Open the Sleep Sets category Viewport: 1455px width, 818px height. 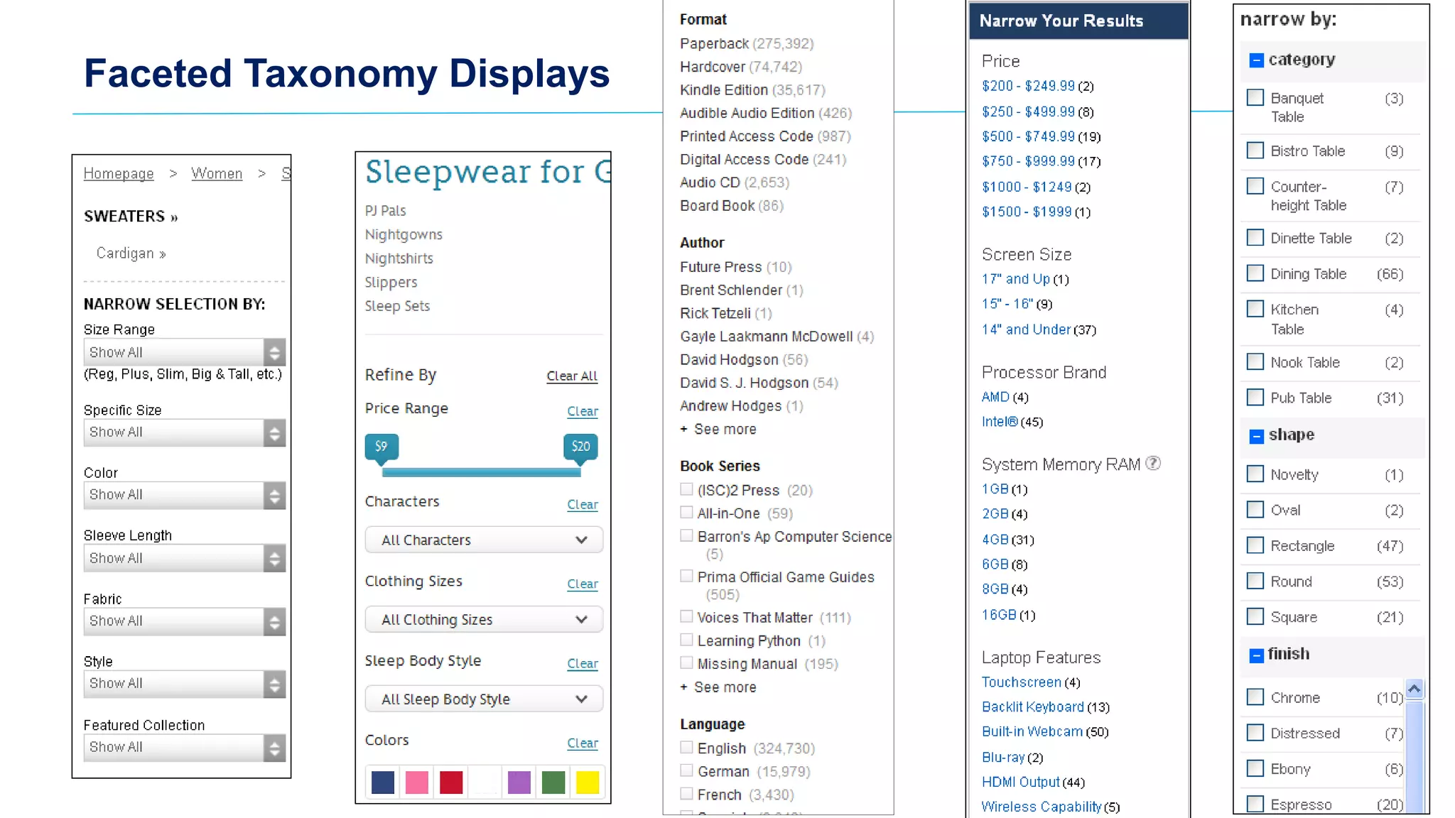(x=397, y=306)
